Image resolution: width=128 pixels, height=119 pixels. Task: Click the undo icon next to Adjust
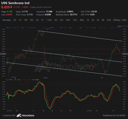[x=123, y=26]
